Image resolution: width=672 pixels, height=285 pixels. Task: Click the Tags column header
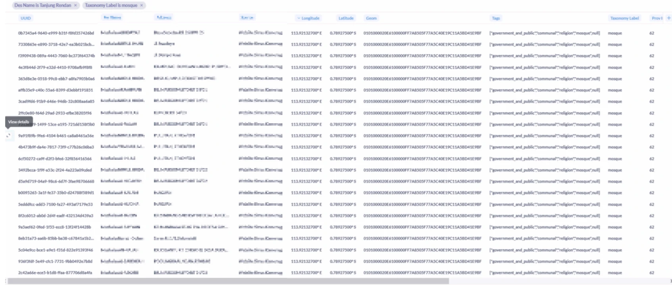(495, 18)
